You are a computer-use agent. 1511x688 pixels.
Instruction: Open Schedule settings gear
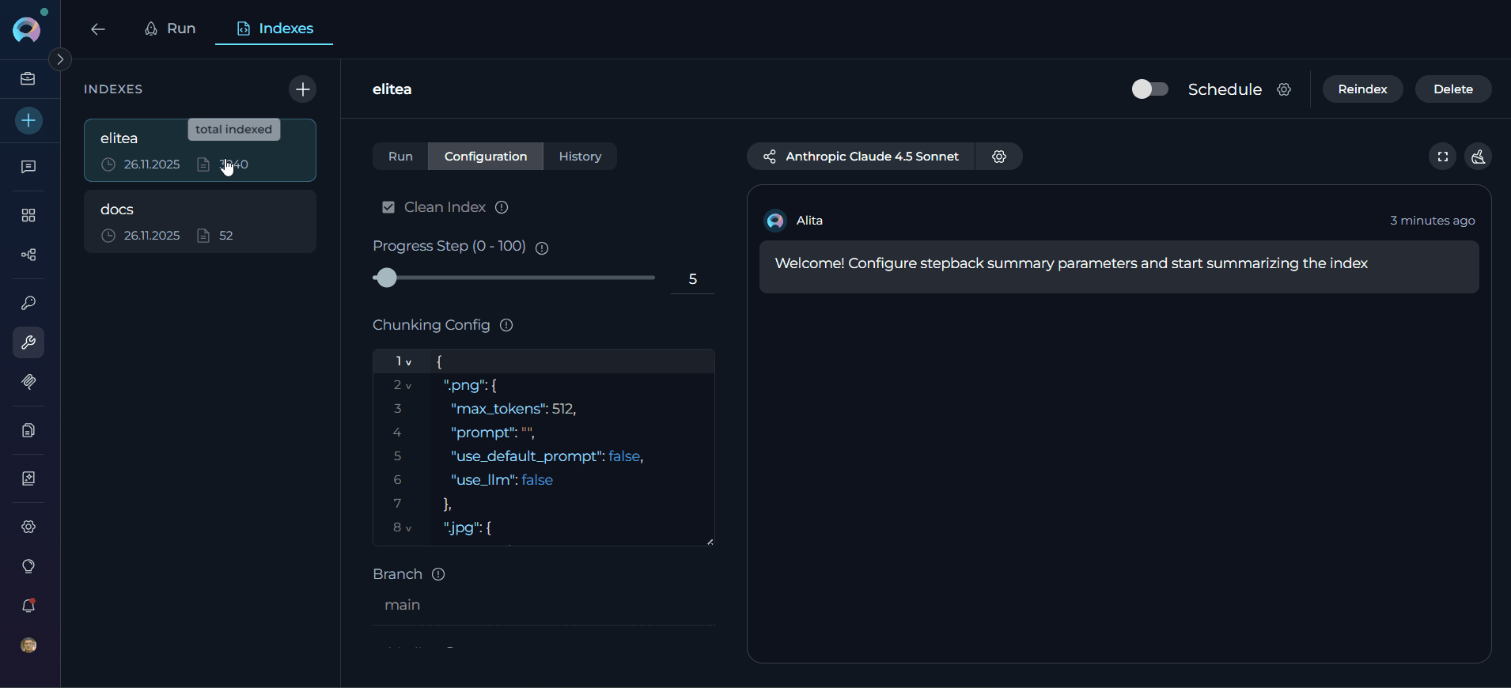tap(1284, 89)
